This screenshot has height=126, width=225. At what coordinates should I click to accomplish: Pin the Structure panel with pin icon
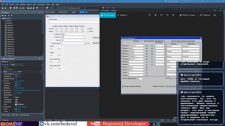pos(40,13)
